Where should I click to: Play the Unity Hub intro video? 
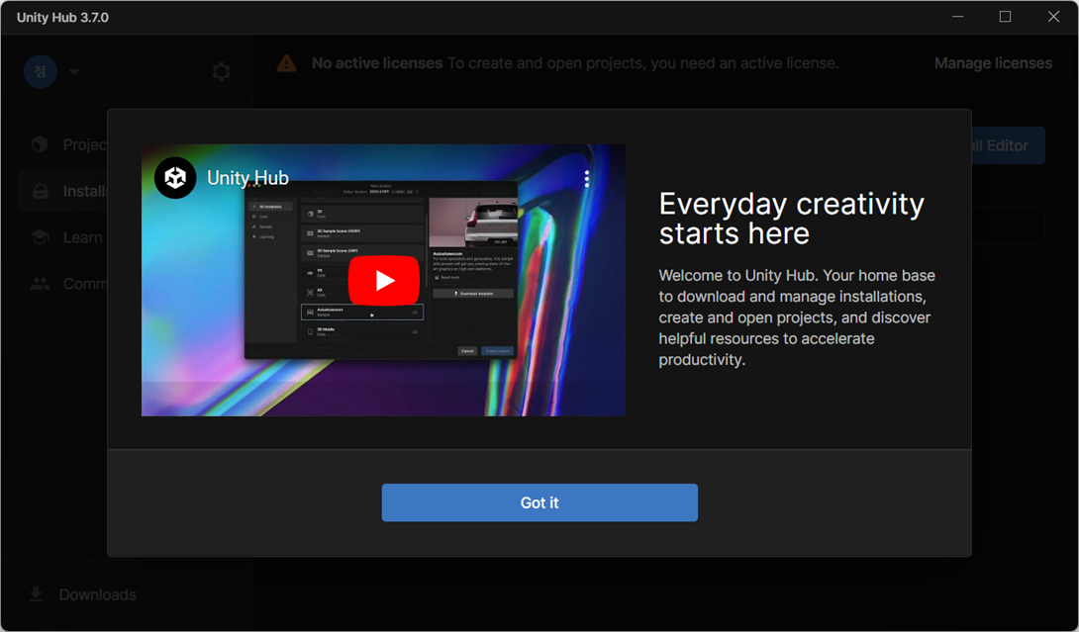coord(383,280)
